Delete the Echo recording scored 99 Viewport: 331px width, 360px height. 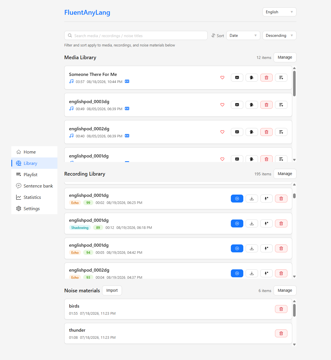(281, 199)
